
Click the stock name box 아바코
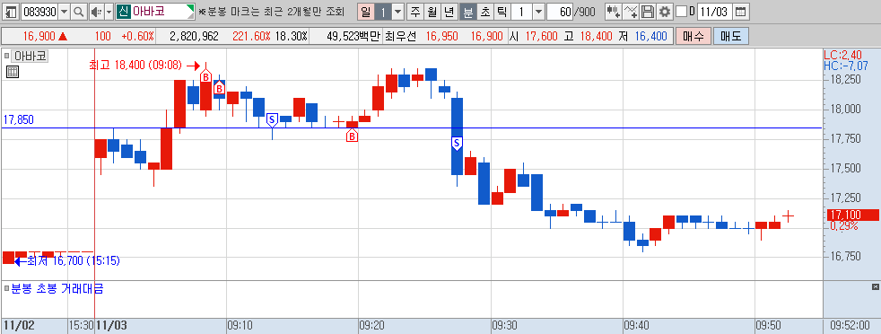click(x=155, y=12)
